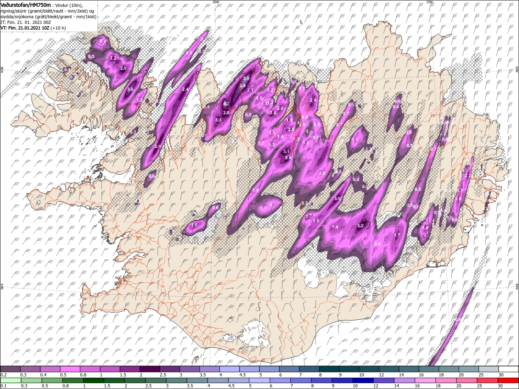Pick the lavender swatch between 4 and 4.5 on the purple scale
The image size is (519, 389).
[229, 369]
